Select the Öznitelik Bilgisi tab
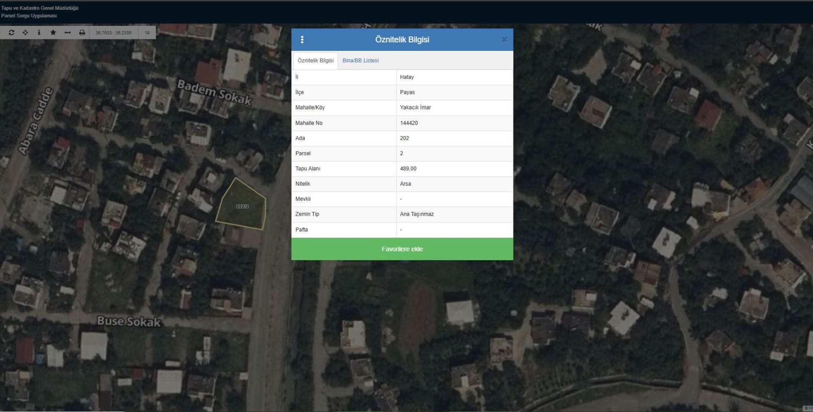The width and height of the screenshot is (813, 412). point(315,61)
